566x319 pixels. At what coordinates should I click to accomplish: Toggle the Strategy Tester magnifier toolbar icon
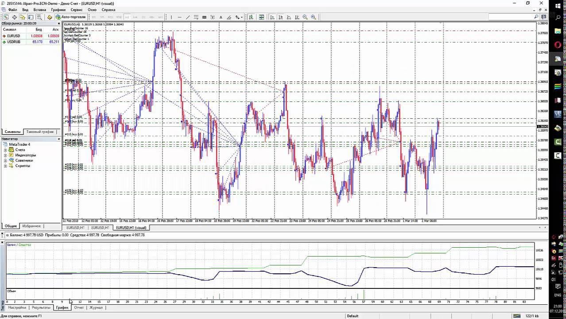(39, 17)
